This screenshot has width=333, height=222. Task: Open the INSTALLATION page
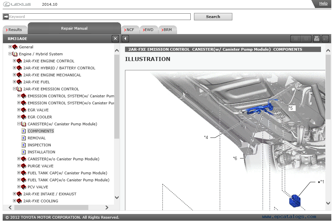pyautogui.click(x=41, y=152)
